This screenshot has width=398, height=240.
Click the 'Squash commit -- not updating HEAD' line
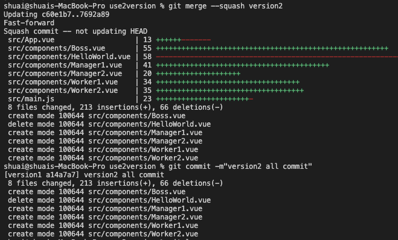click(x=75, y=31)
